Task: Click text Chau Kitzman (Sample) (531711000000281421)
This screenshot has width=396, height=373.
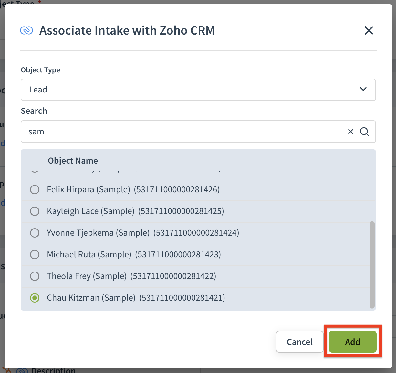Action: [x=136, y=298]
